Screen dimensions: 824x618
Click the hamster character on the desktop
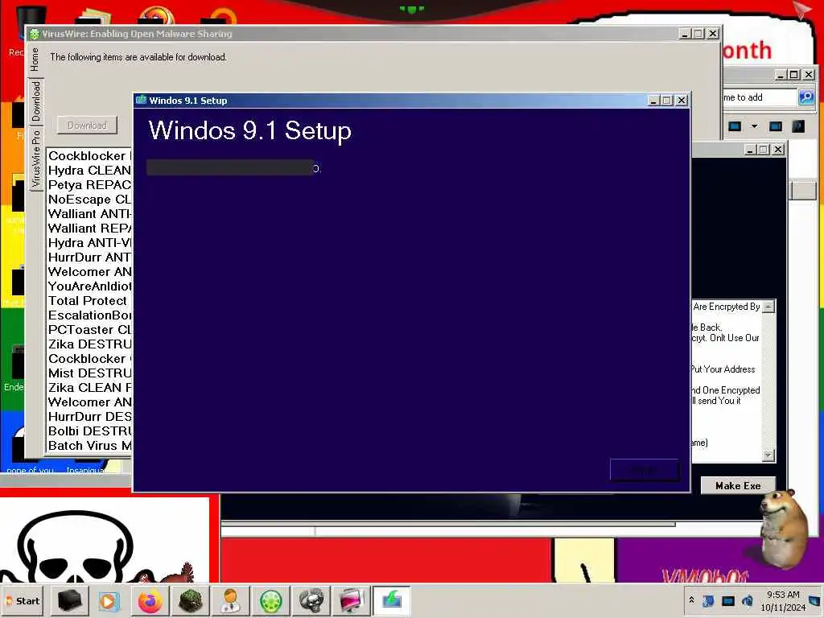point(785,528)
